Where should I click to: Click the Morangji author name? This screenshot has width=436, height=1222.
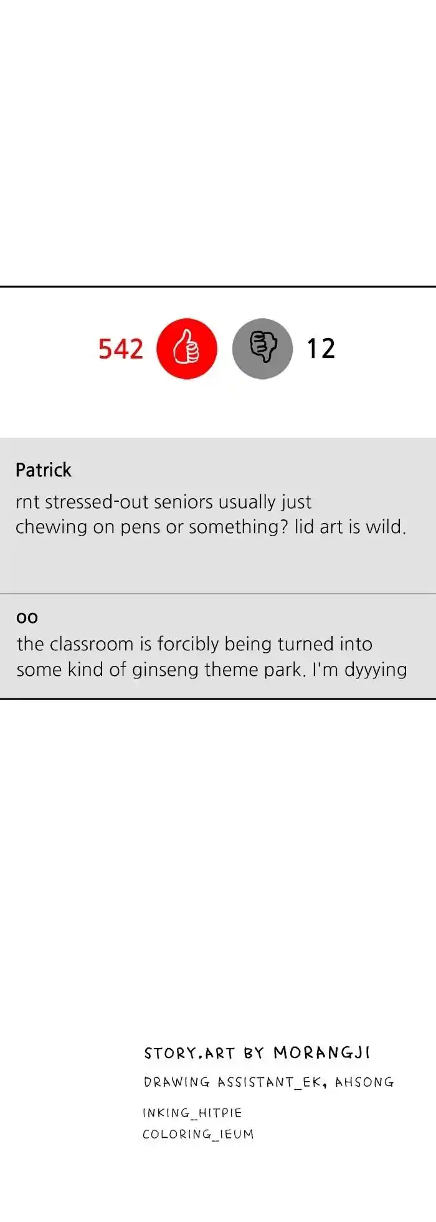[321, 1053]
